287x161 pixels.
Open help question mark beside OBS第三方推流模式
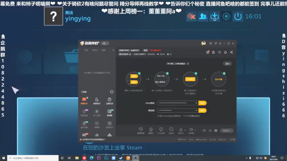pos(188,64)
